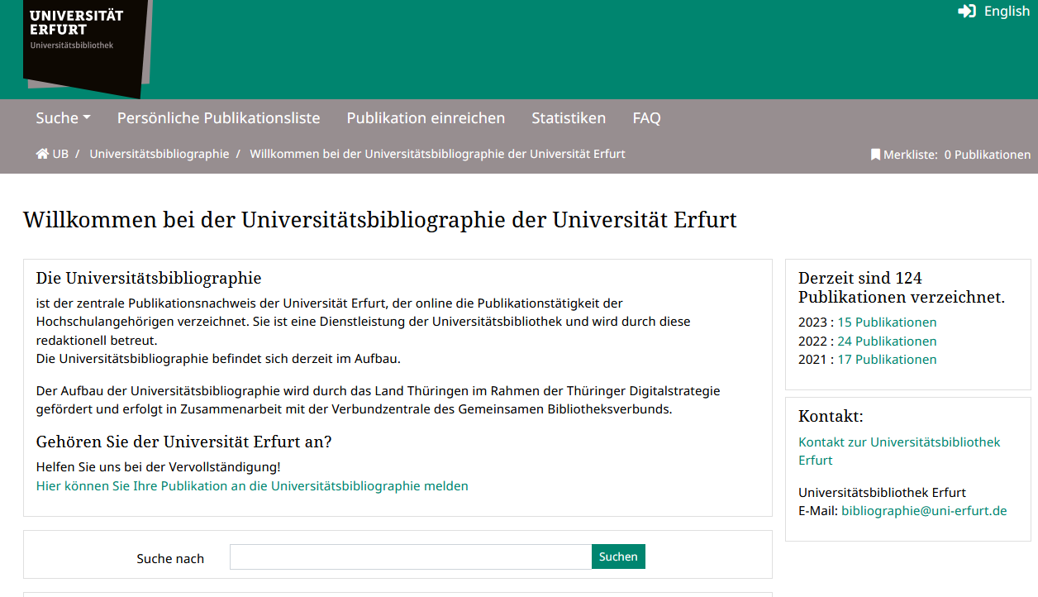1038x597 pixels.
Task: Open the FAQ page
Action: (x=646, y=118)
